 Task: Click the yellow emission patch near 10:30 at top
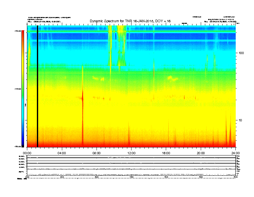pyautogui.click(x=121, y=29)
